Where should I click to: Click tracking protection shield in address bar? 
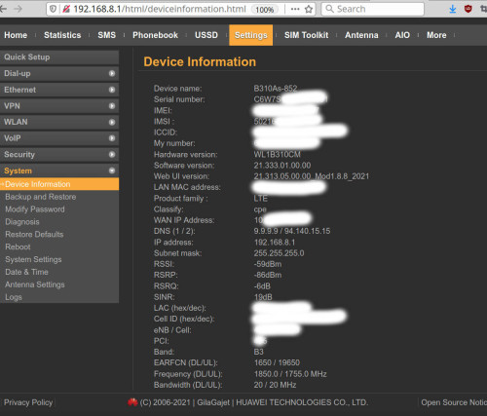53,9
